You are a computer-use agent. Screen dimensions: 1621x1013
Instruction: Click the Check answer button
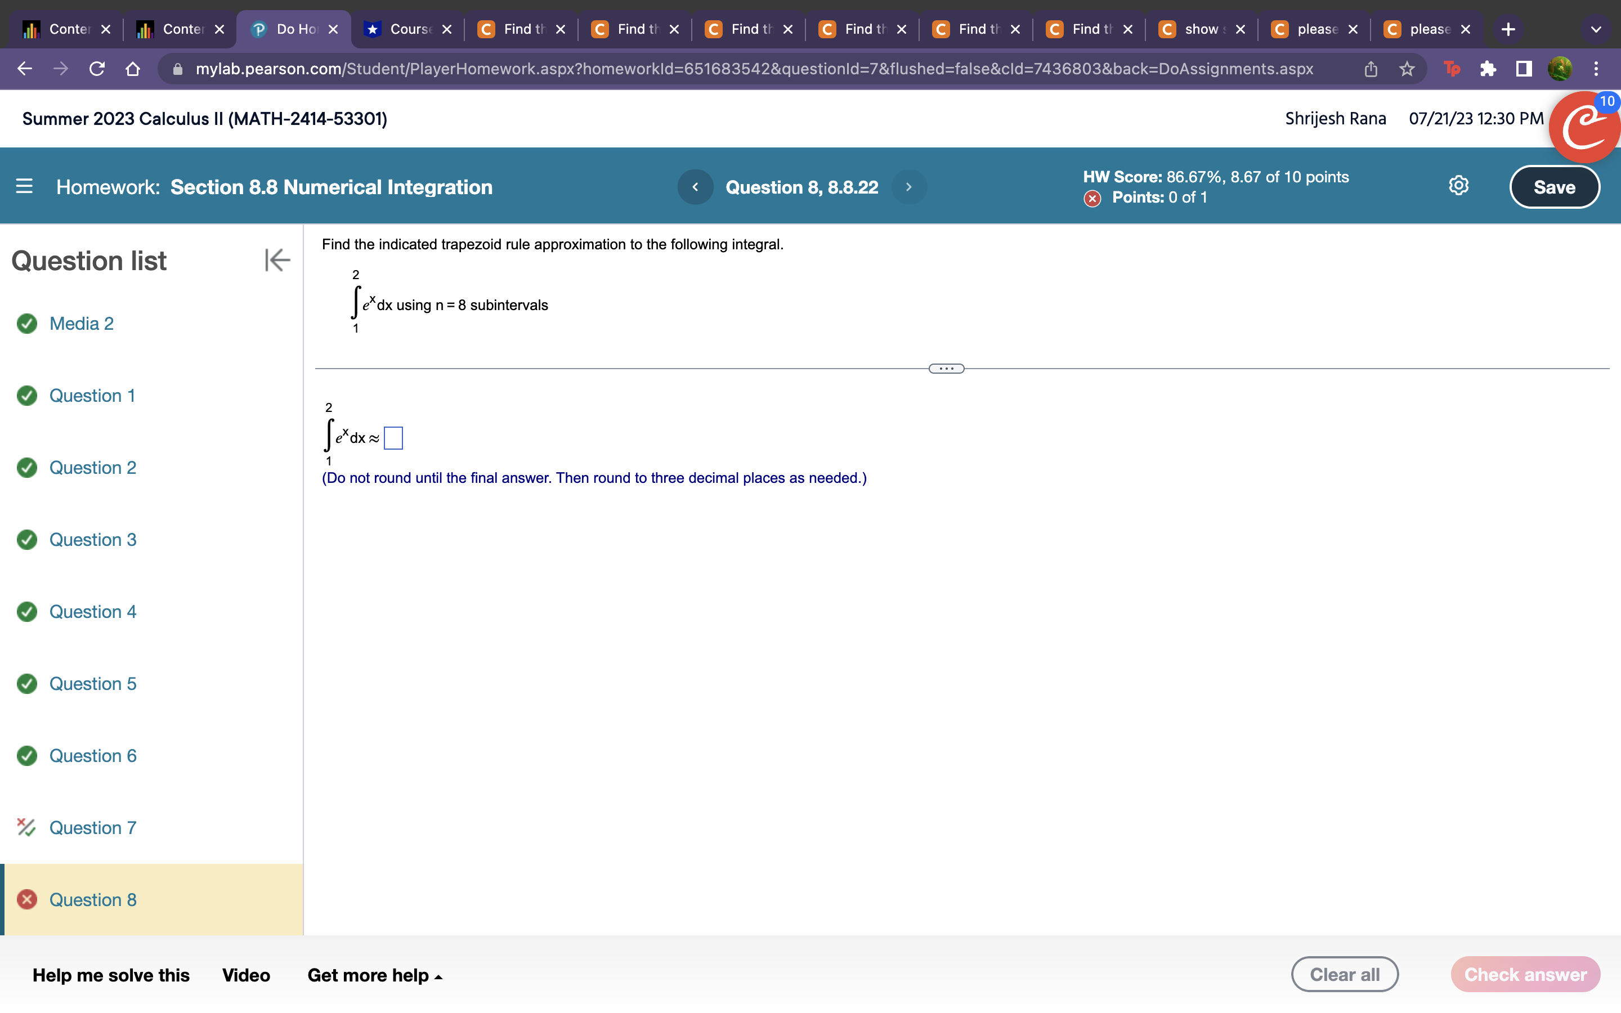pyautogui.click(x=1525, y=974)
